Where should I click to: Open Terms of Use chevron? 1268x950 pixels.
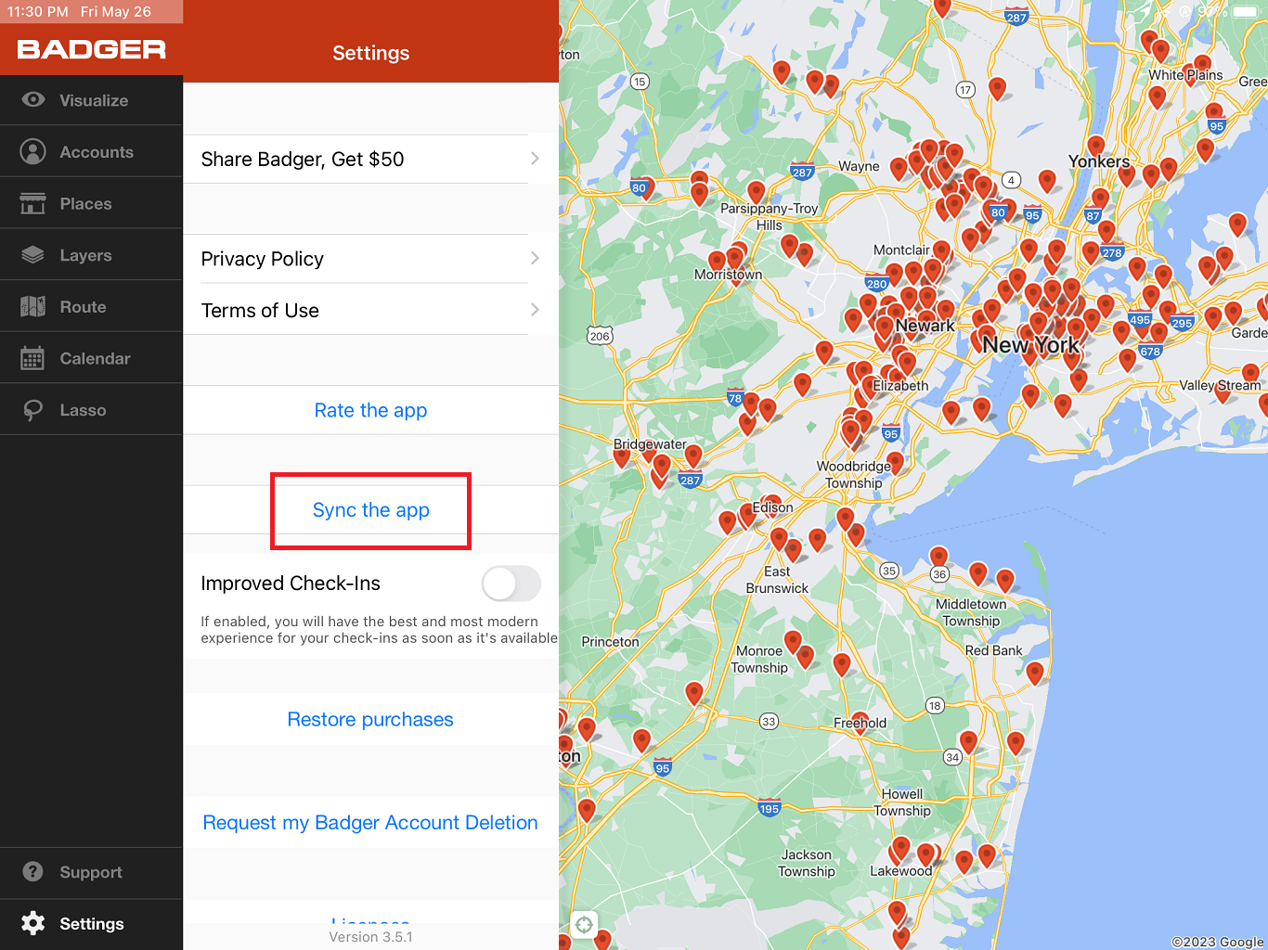[535, 309]
